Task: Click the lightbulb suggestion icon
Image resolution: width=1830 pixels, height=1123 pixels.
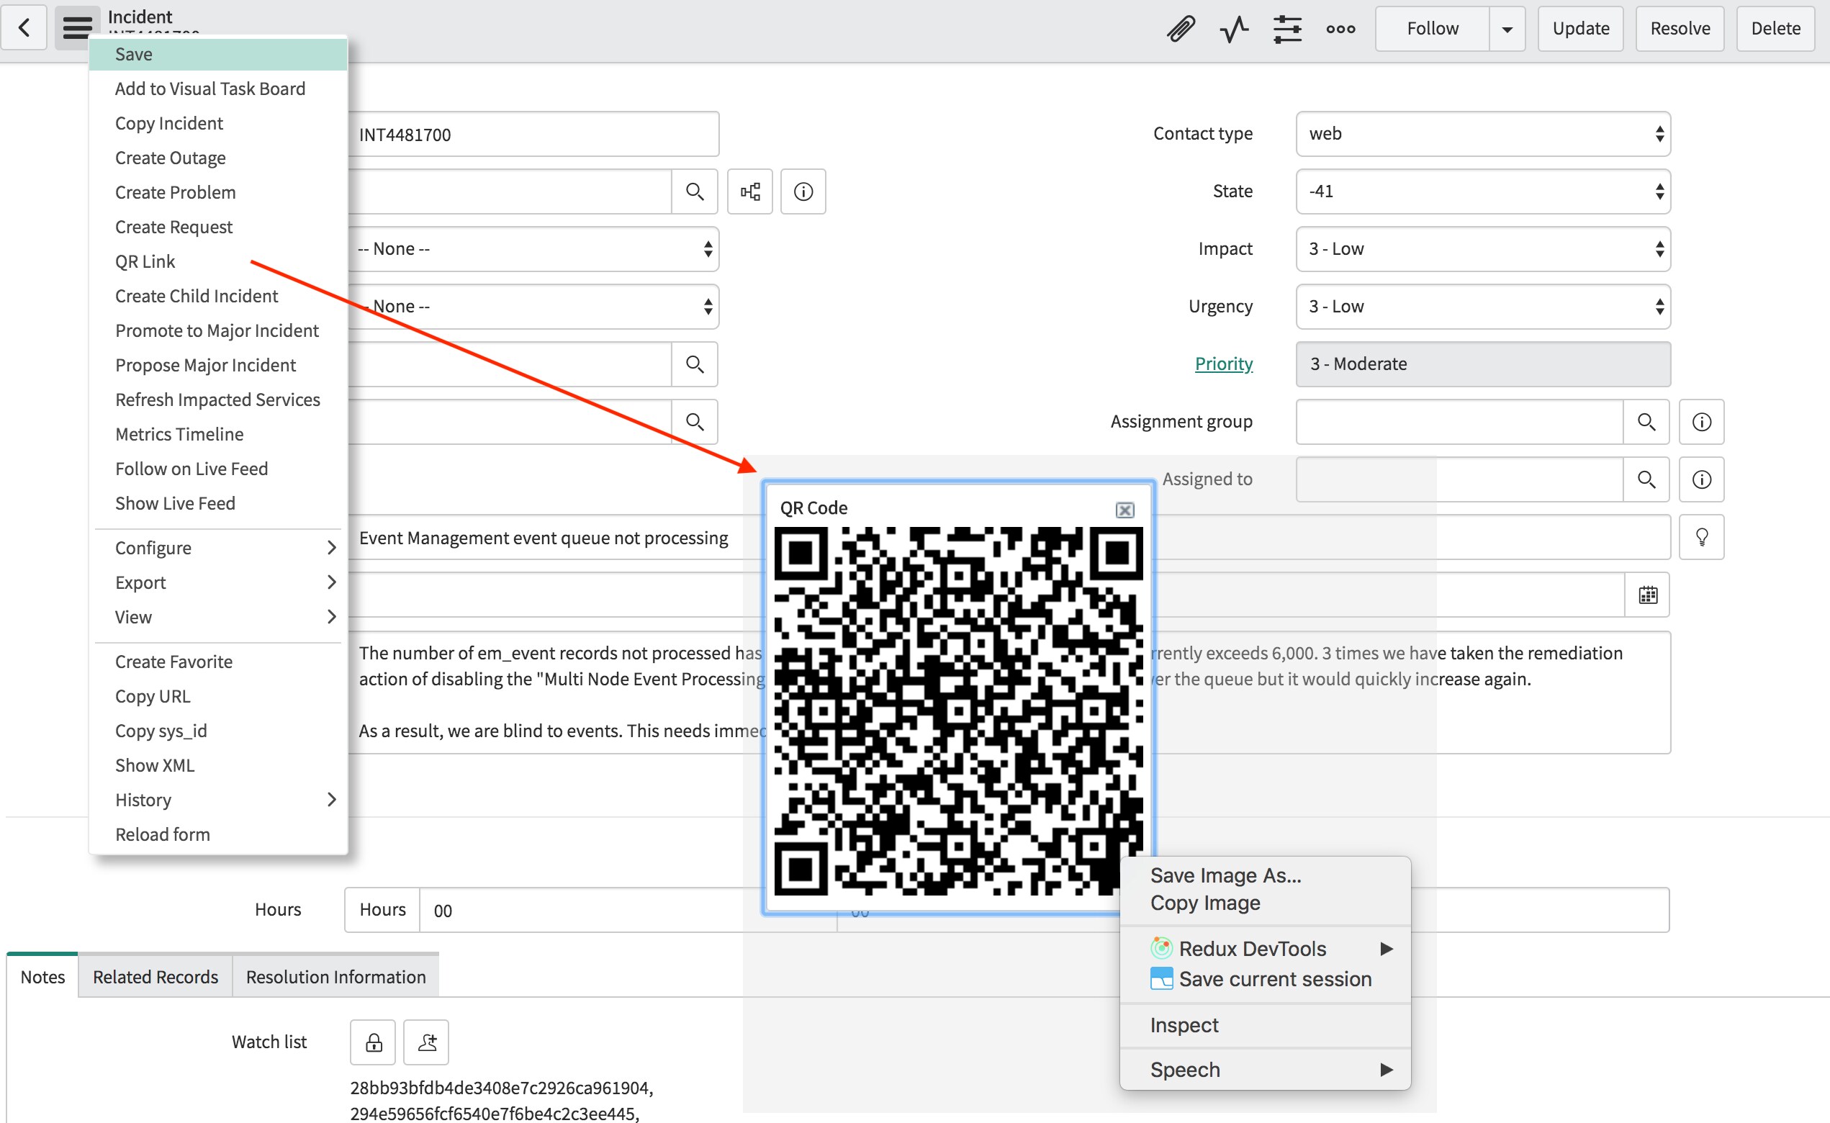Action: pos(1702,537)
